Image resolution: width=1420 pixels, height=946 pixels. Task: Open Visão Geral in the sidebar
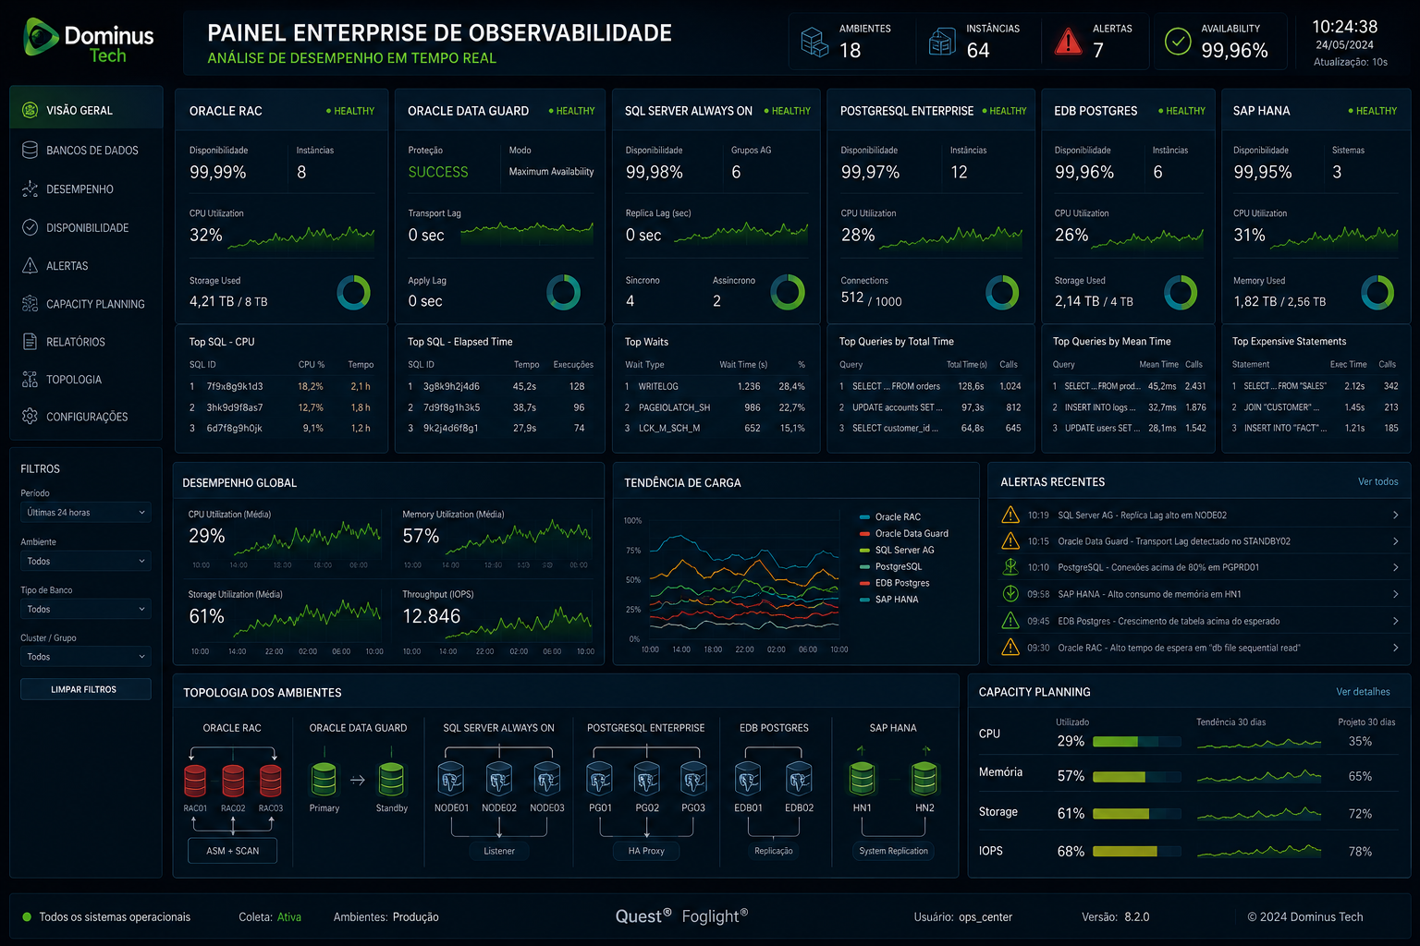[86, 110]
